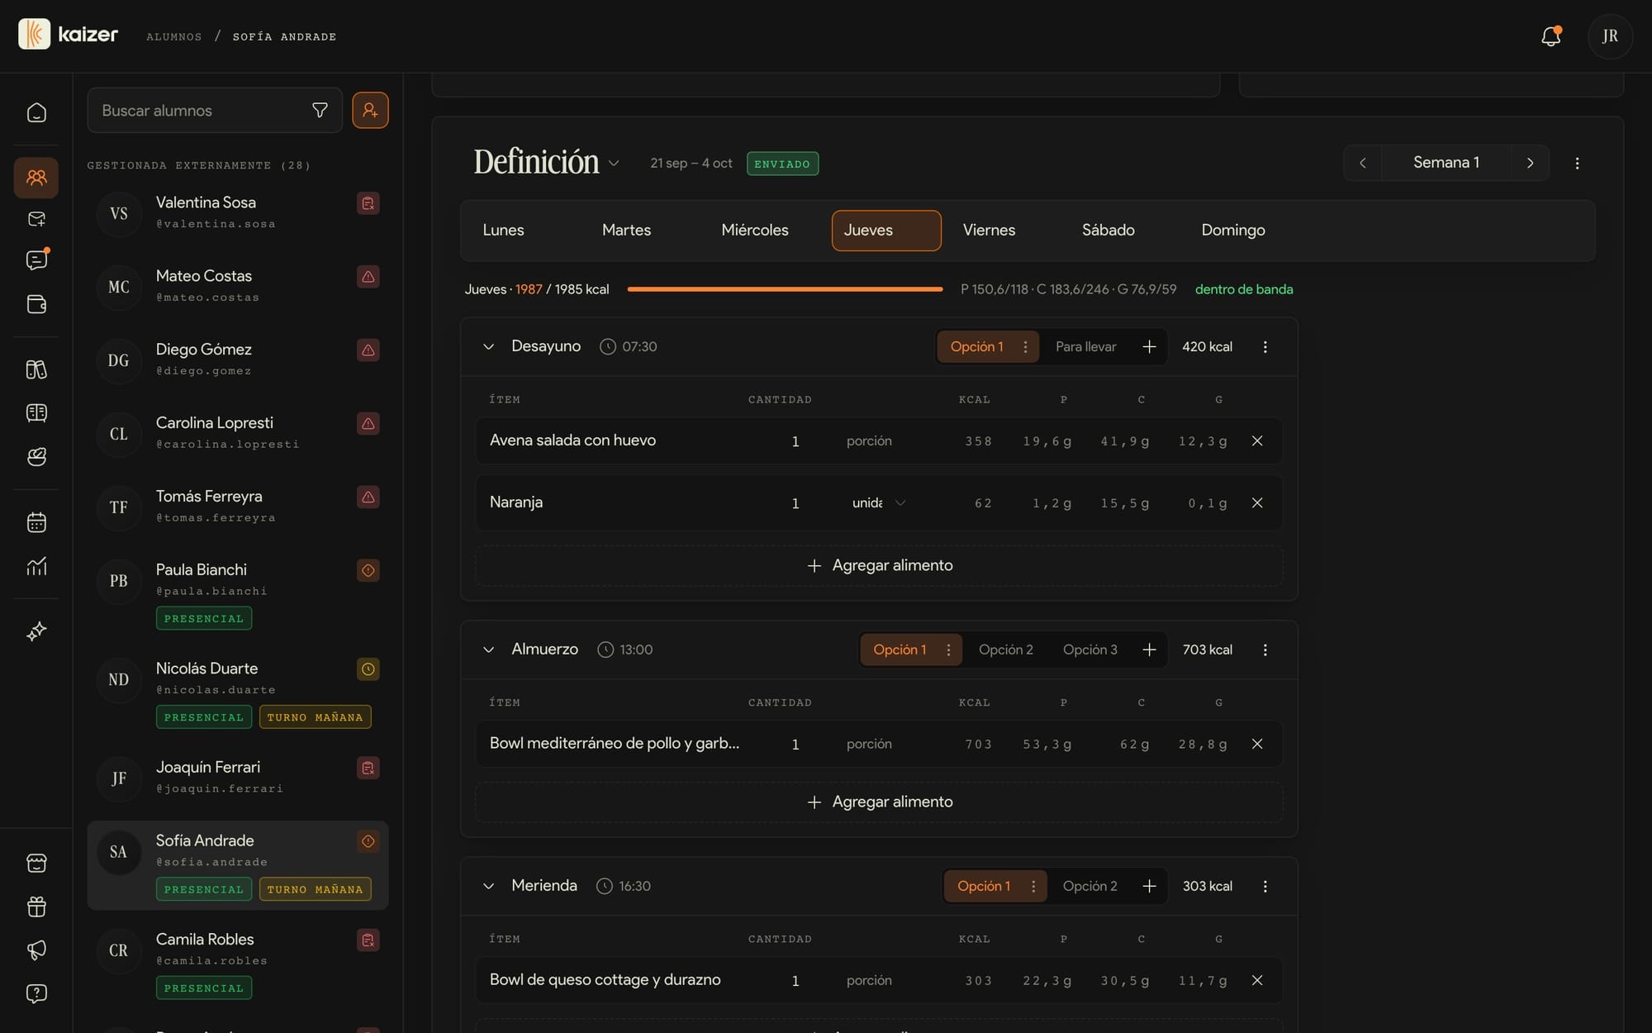Remove the Naranja item row
The width and height of the screenshot is (1652, 1033).
pyautogui.click(x=1257, y=502)
